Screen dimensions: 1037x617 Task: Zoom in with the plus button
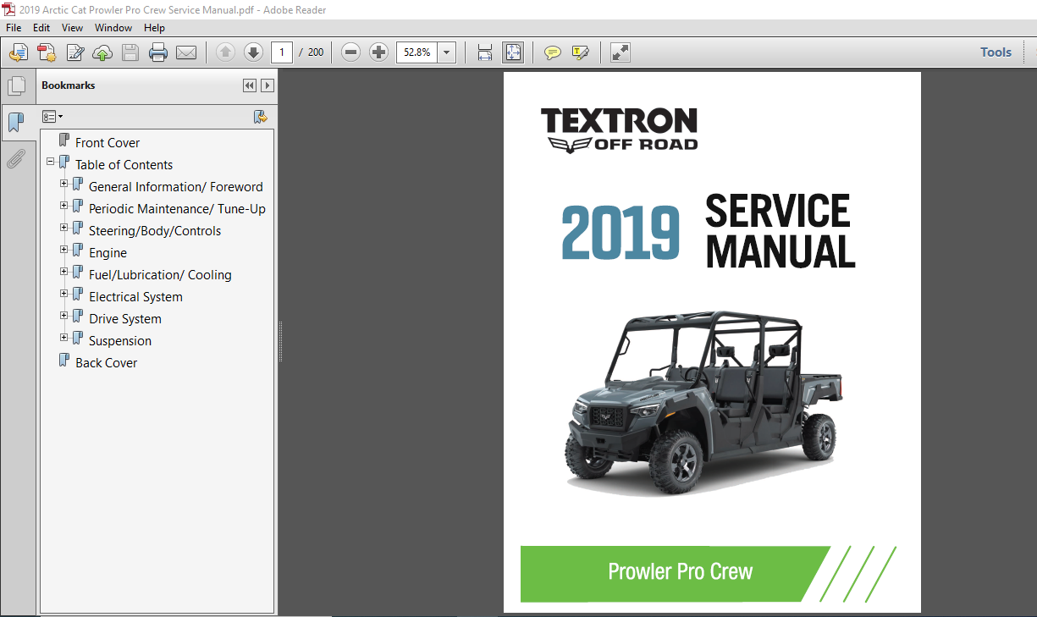pyautogui.click(x=379, y=52)
